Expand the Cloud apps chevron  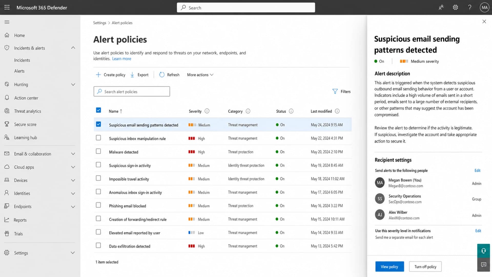tap(73, 167)
